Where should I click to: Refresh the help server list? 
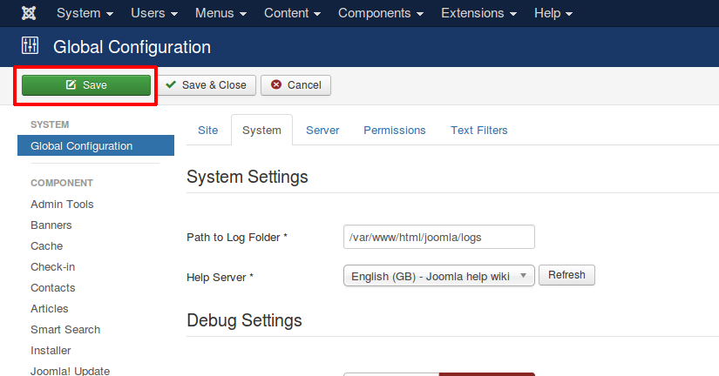(x=566, y=275)
